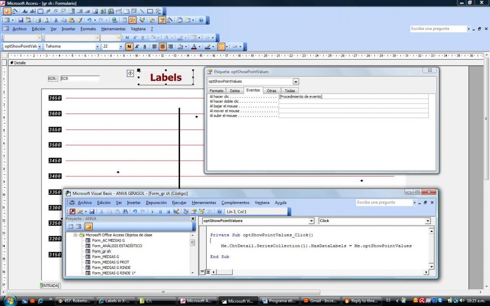Click the Font Color red A button
The width and height of the screenshot is (490, 306).
pyautogui.click(x=194, y=47)
